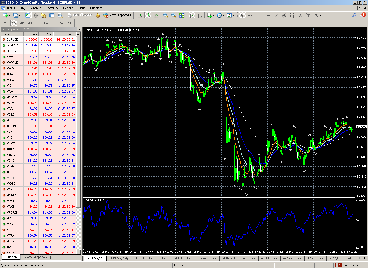368x268 pixels.
Task: Toggle the Market Watch panel button
Action: click(28, 15)
